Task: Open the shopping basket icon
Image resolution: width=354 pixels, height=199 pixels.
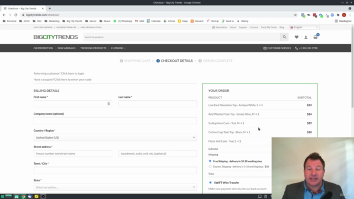Action: click(x=316, y=37)
